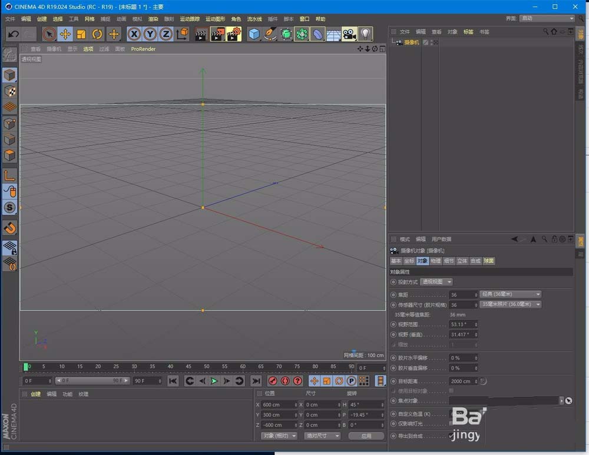Enable Axis mode tool
589x455 pixels.
[10, 175]
